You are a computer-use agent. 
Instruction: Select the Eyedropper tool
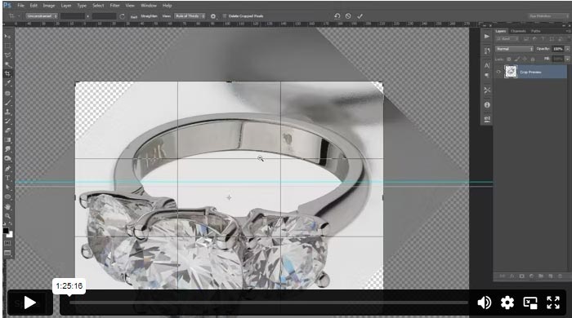point(7,83)
